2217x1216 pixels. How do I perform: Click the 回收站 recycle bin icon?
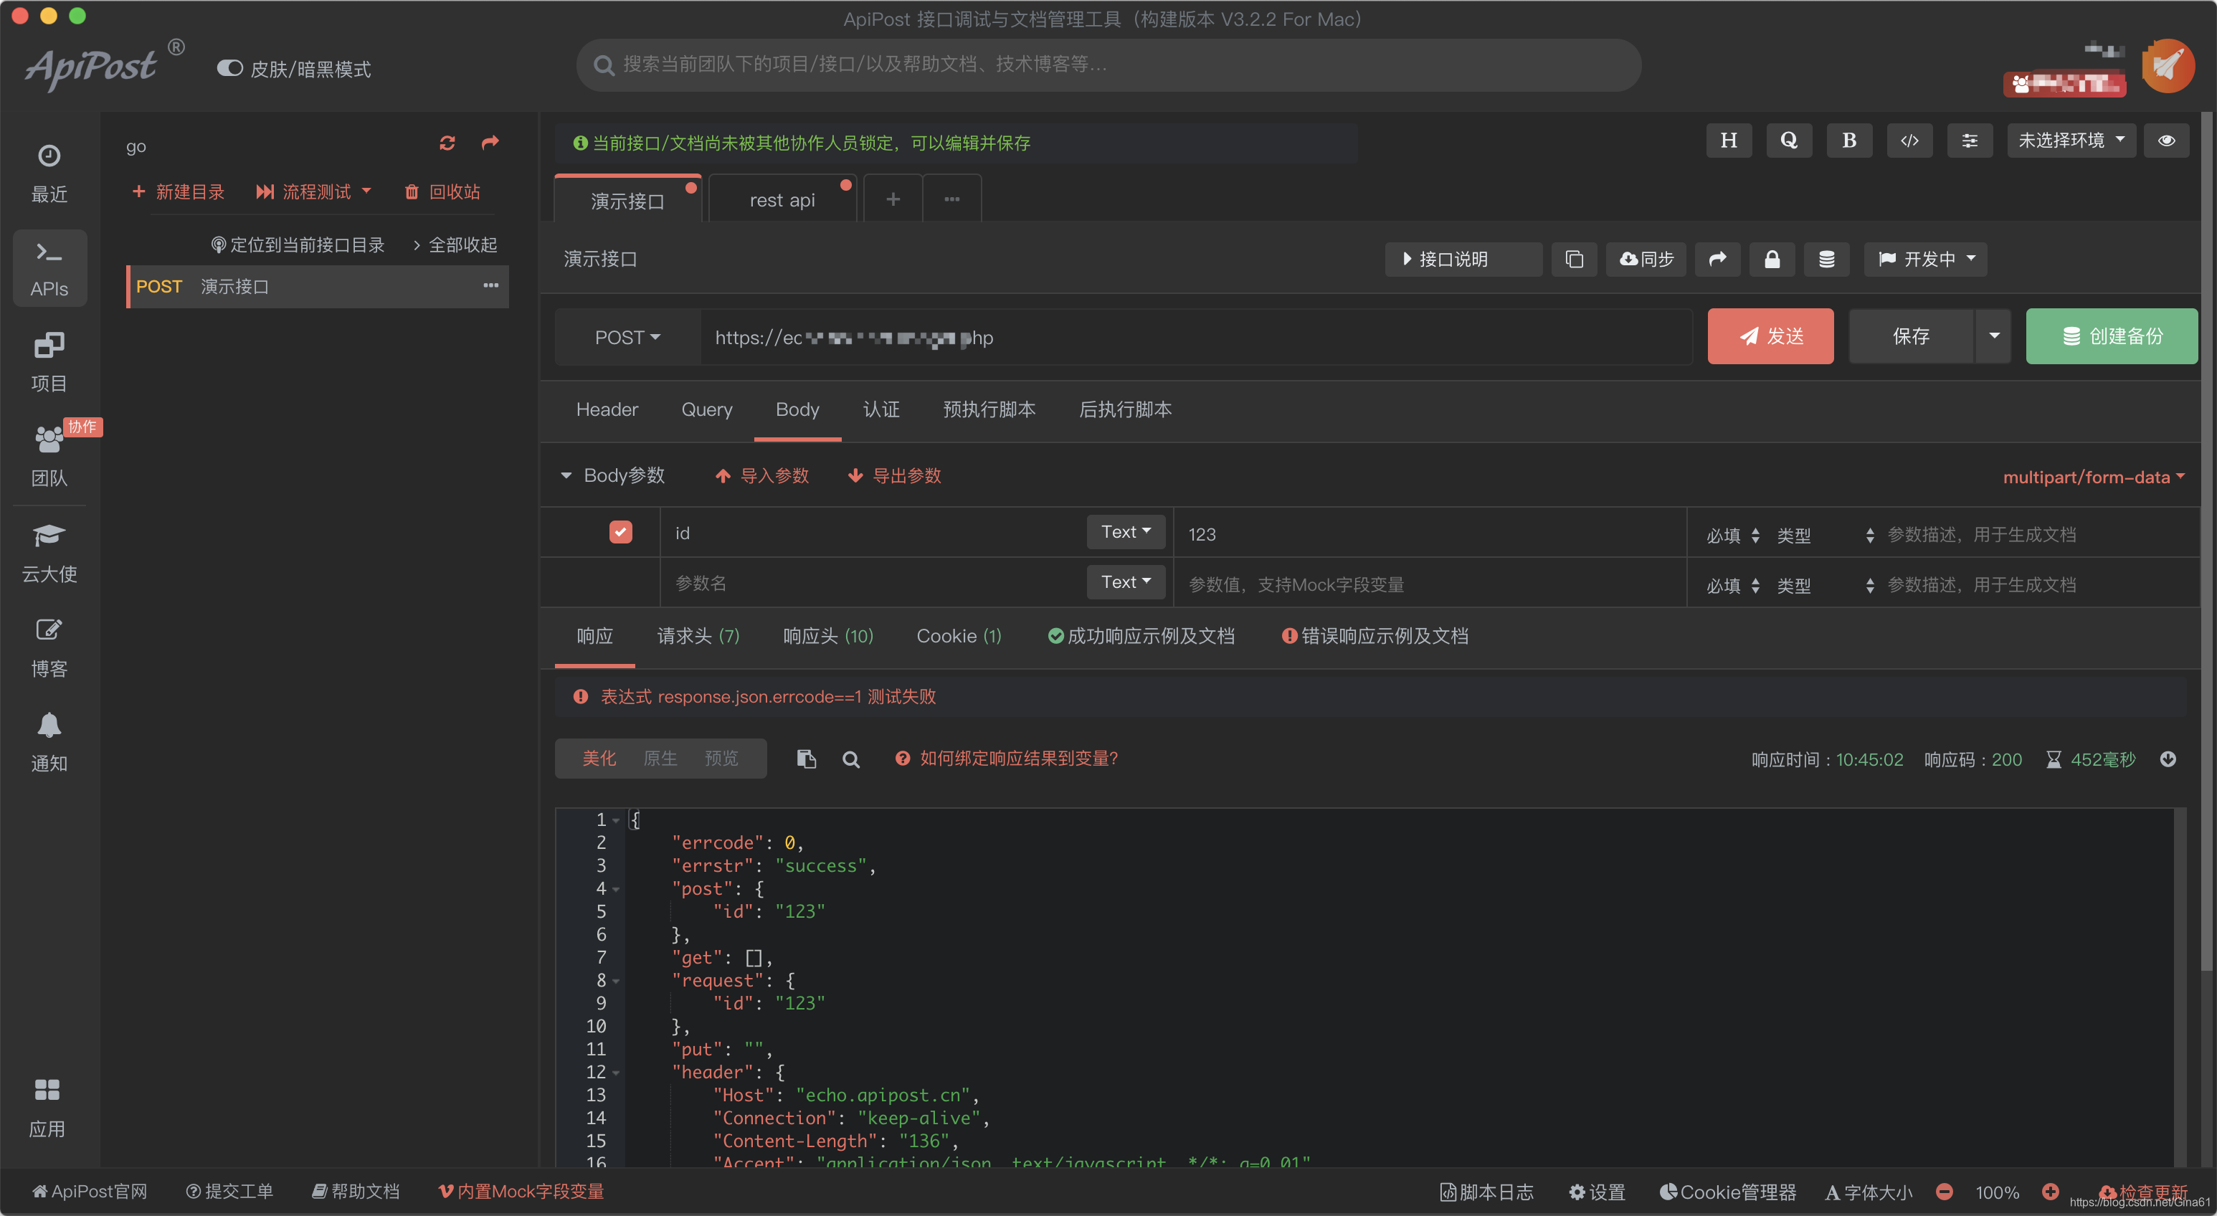(x=409, y=191)
